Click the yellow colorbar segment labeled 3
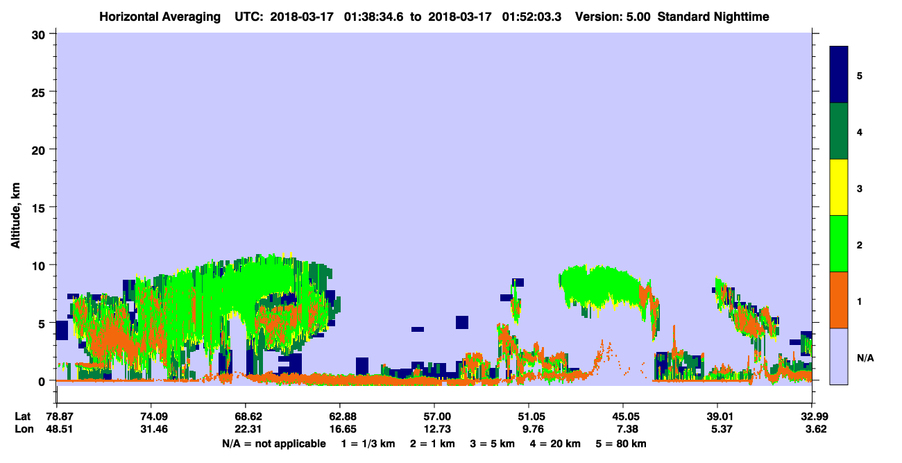The image size is (902, 463). tap(839, 187)
